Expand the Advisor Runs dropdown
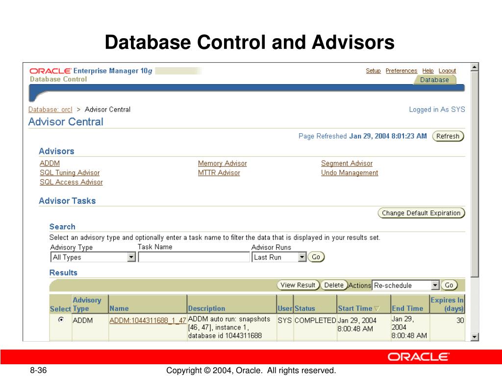Screen dimensions: 502x376 click(279, 257)
